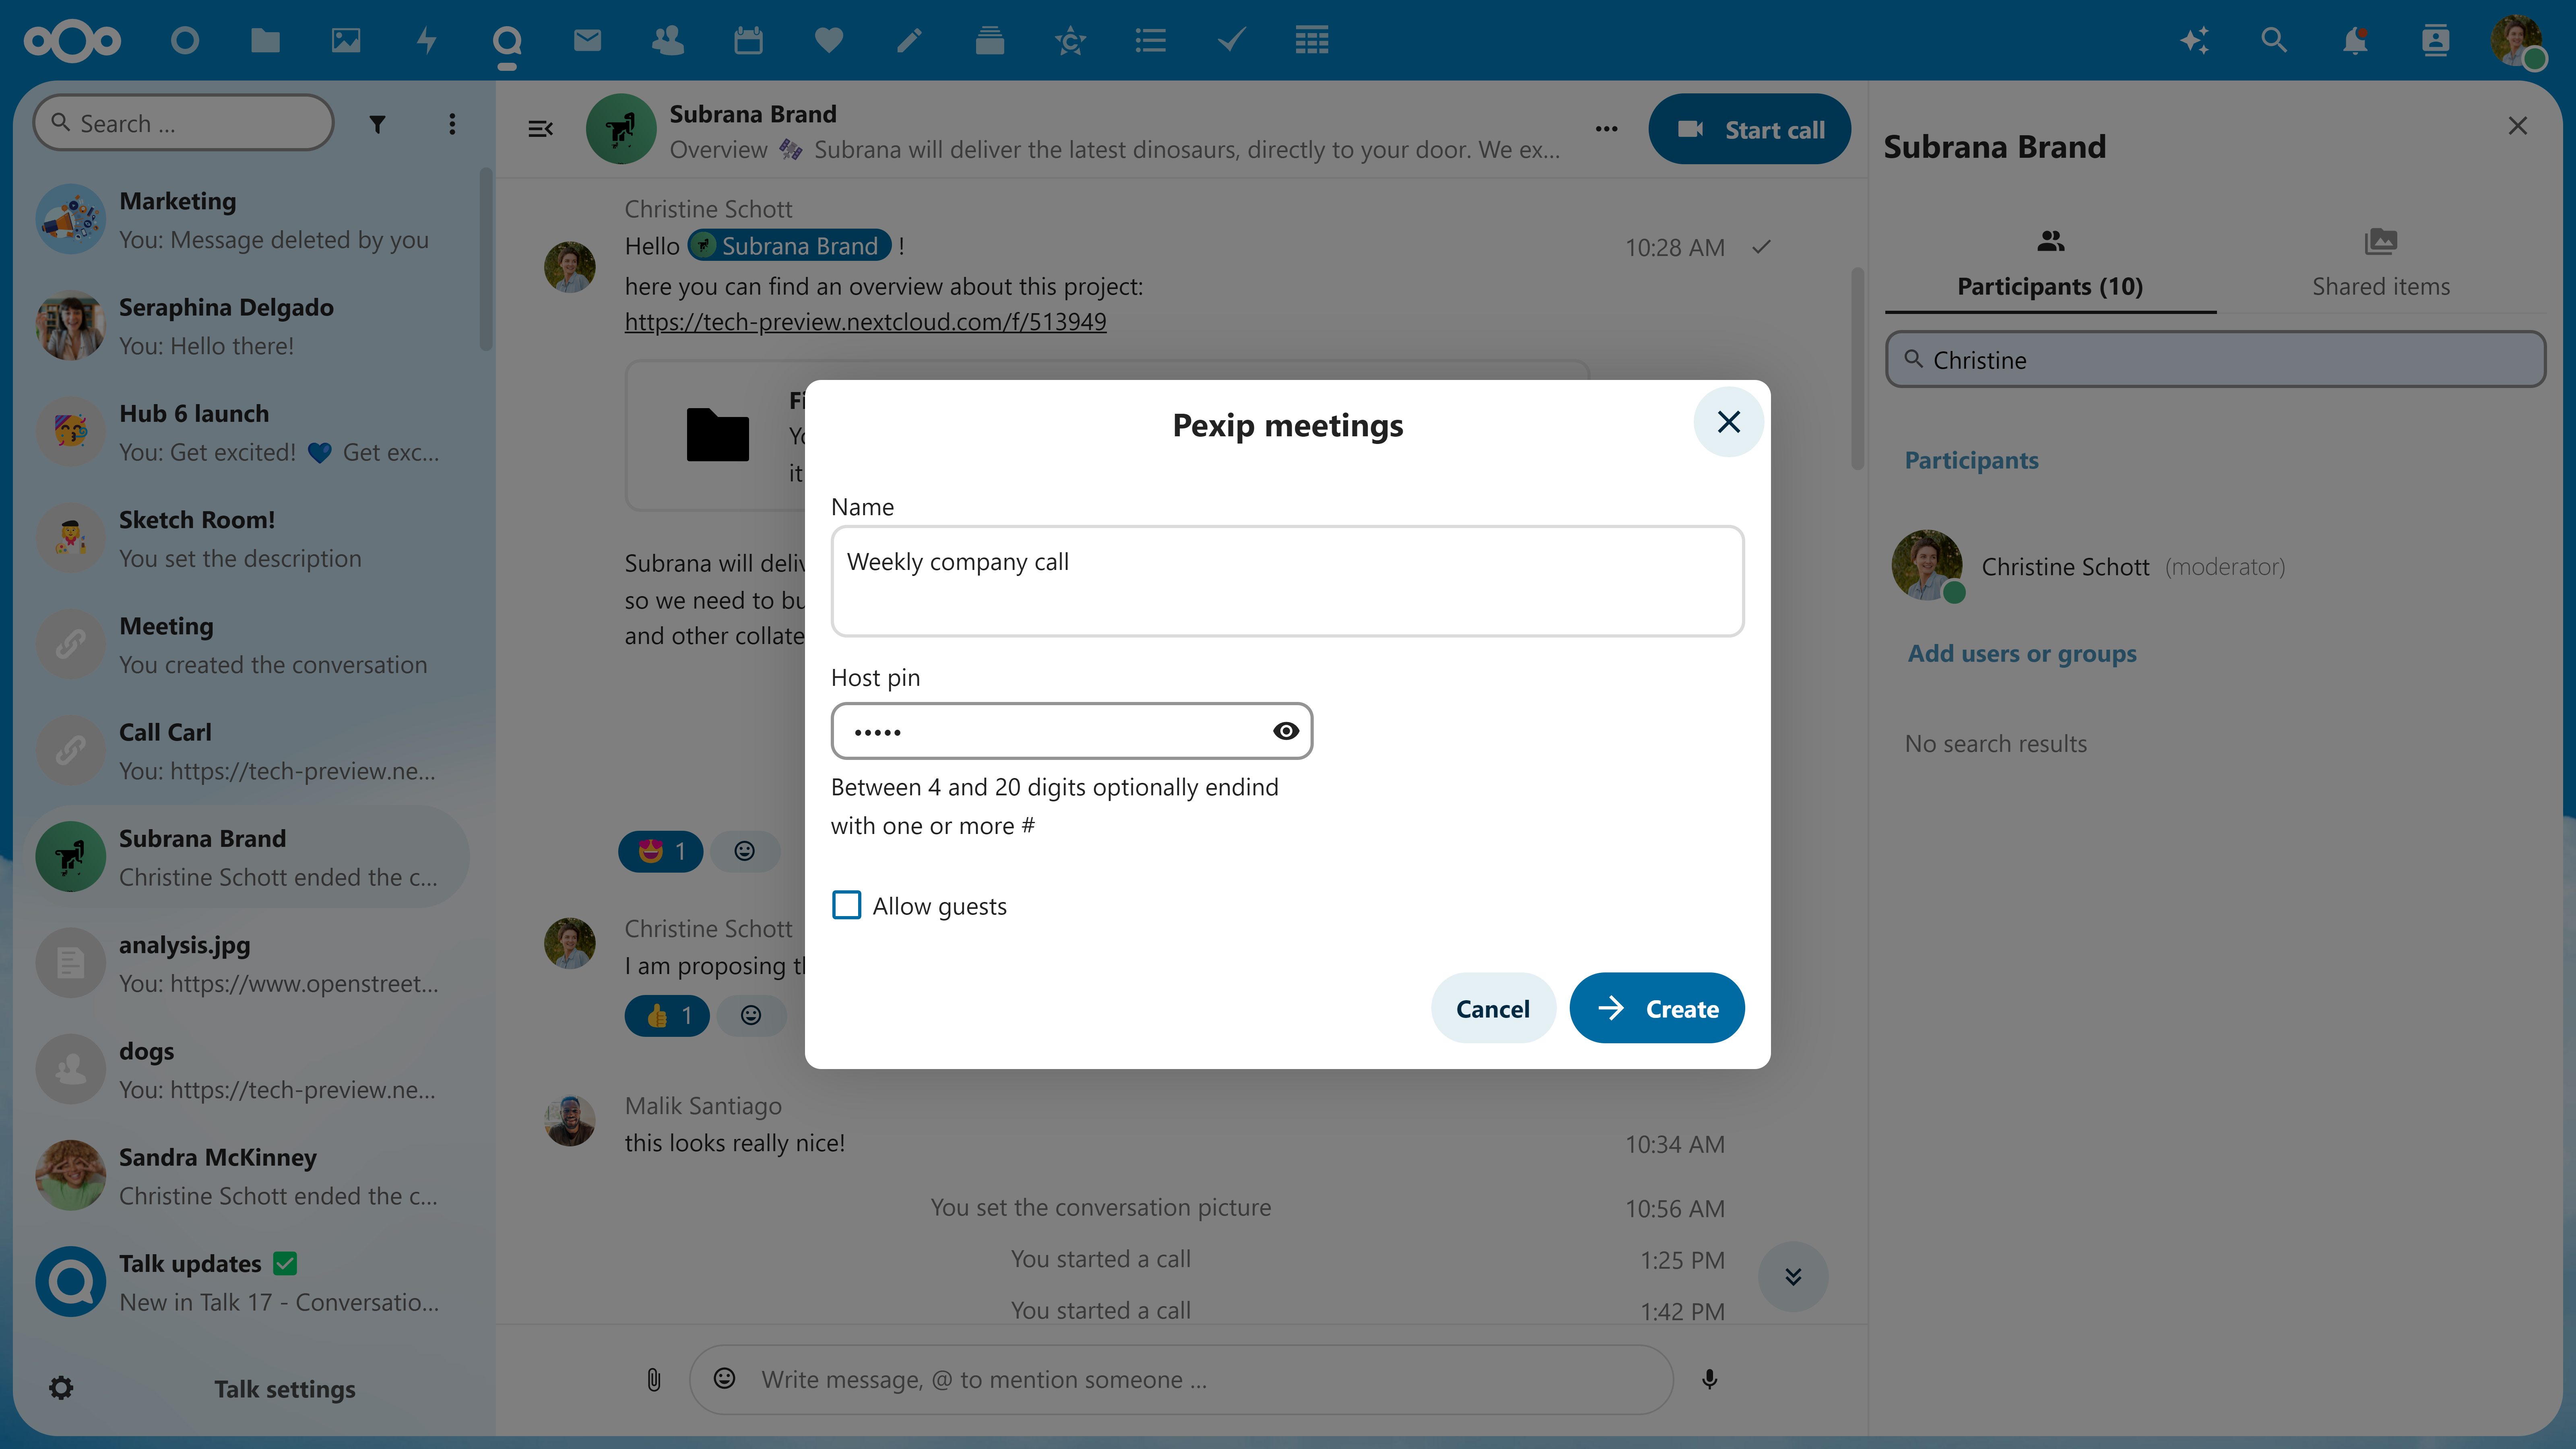Collapse the conversation list sidebar
Screen dimensions: 2576x1449
click(x=540, y=128)
